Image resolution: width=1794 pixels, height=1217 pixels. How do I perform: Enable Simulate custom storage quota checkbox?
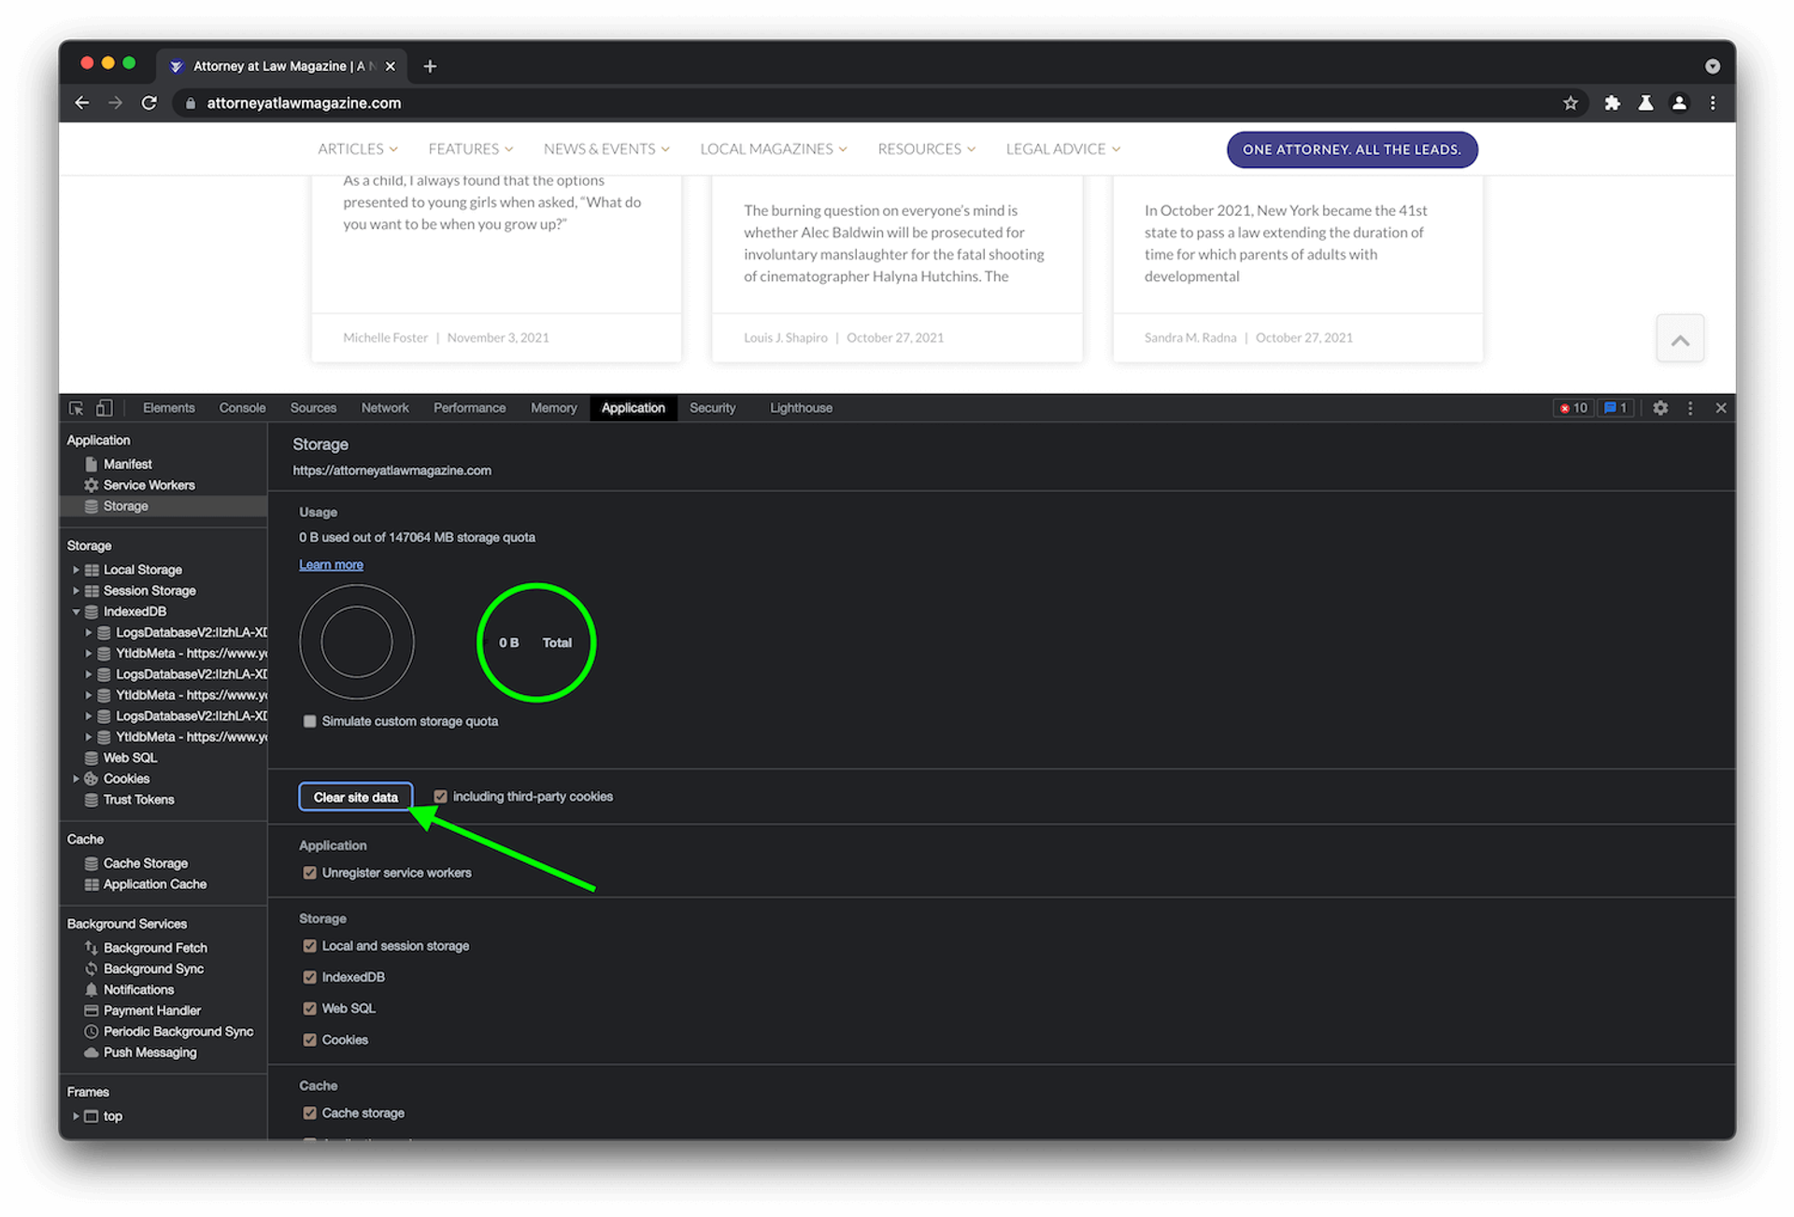(309, 721)
